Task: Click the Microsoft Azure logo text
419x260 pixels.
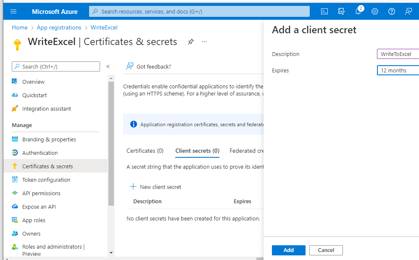Action: tap(55, 11)
